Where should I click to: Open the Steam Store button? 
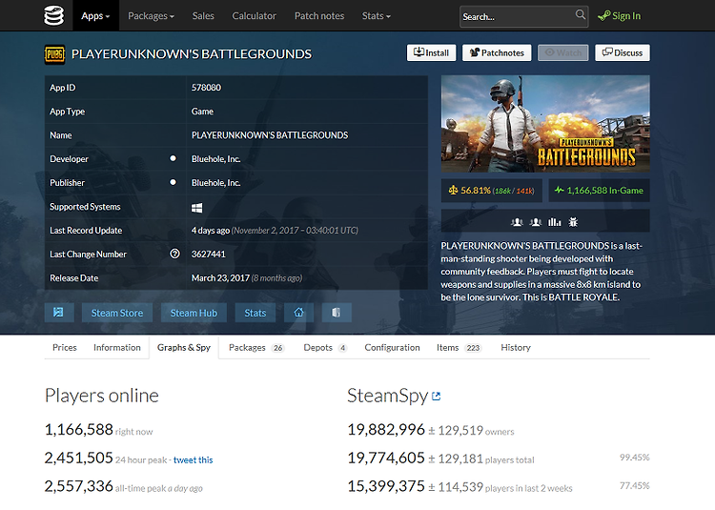(117, 313)
